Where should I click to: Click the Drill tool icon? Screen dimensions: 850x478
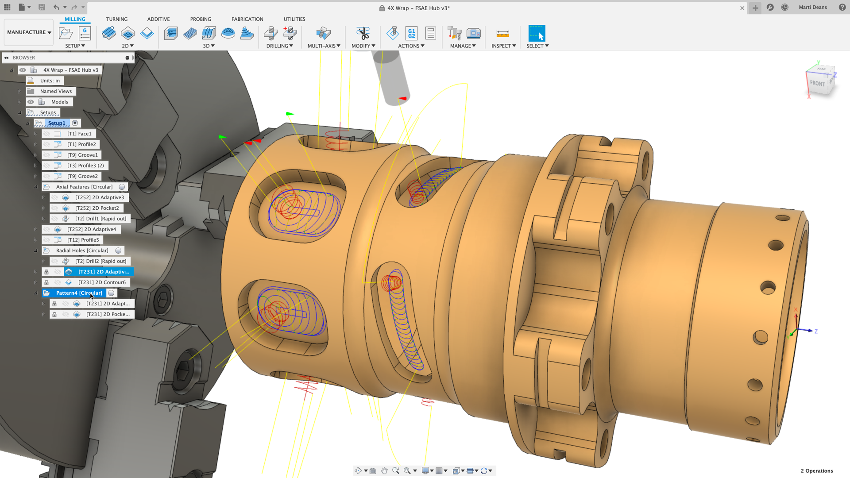pos(270,33)
